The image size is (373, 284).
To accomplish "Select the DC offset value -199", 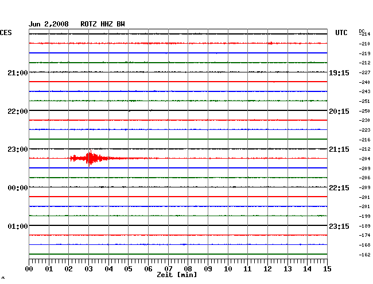I will click(x=364, y=216).
